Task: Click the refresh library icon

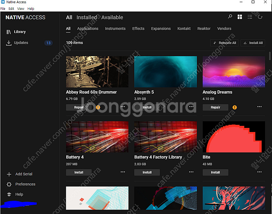Action: pyautogui.click(x=260, y=17)
